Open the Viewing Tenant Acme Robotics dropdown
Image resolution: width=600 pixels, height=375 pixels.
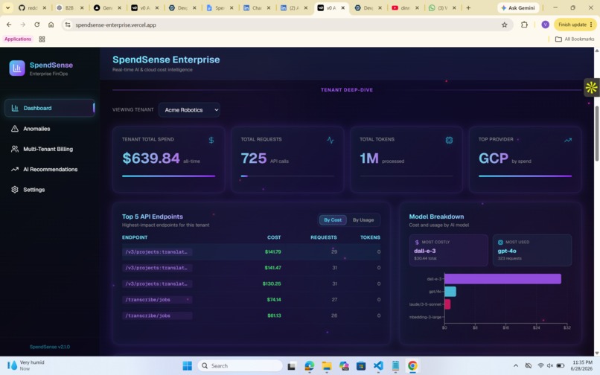tap(189, 110)
